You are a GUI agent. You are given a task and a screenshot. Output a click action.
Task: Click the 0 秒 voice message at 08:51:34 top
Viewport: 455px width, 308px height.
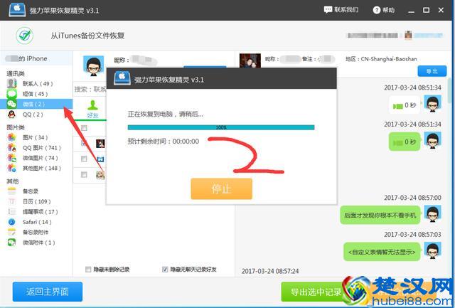coord(405,105)
